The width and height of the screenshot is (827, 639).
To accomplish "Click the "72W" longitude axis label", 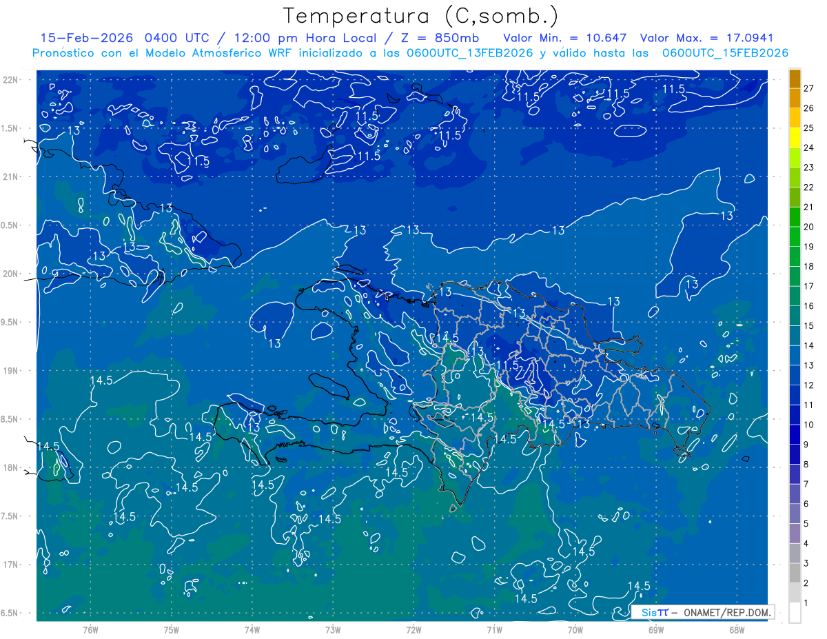I will click(x=413, y=629).
